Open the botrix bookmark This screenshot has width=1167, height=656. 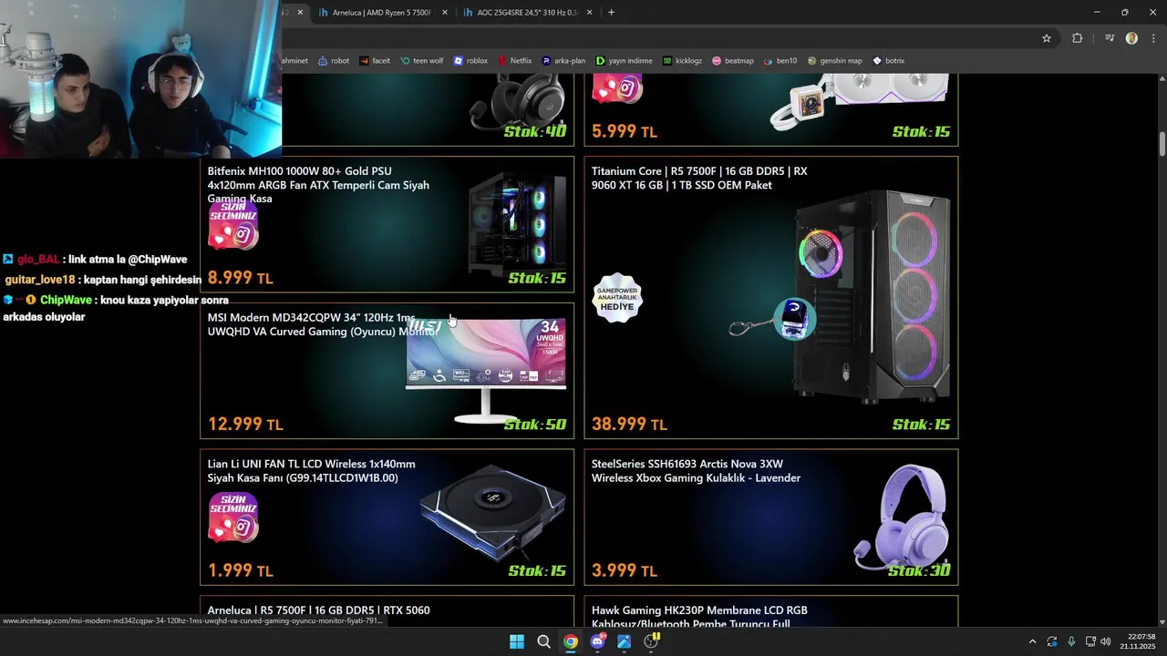coord(888,61)
